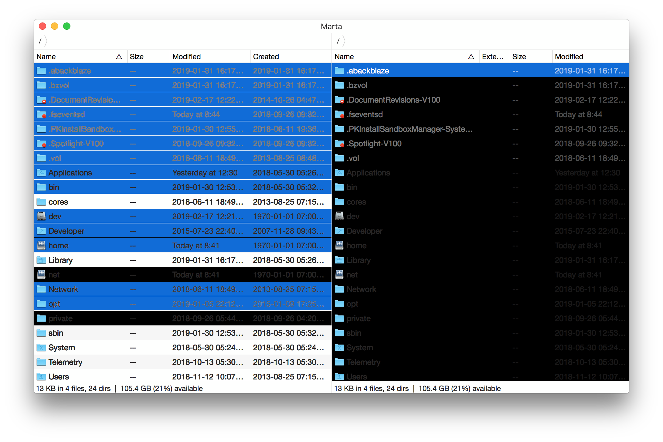The width and height of the screenshot is (663, 442).
Task: Toggle the sort triangle on left Name column
Action: 119,56
